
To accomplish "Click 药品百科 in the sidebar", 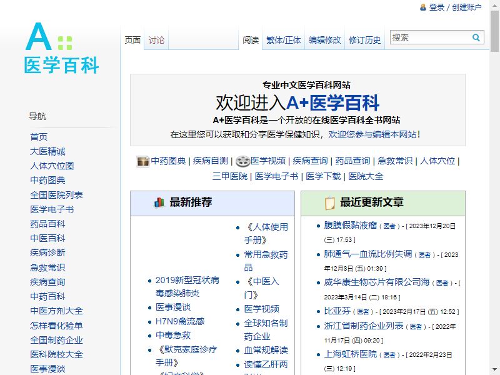I will (47, 224).
